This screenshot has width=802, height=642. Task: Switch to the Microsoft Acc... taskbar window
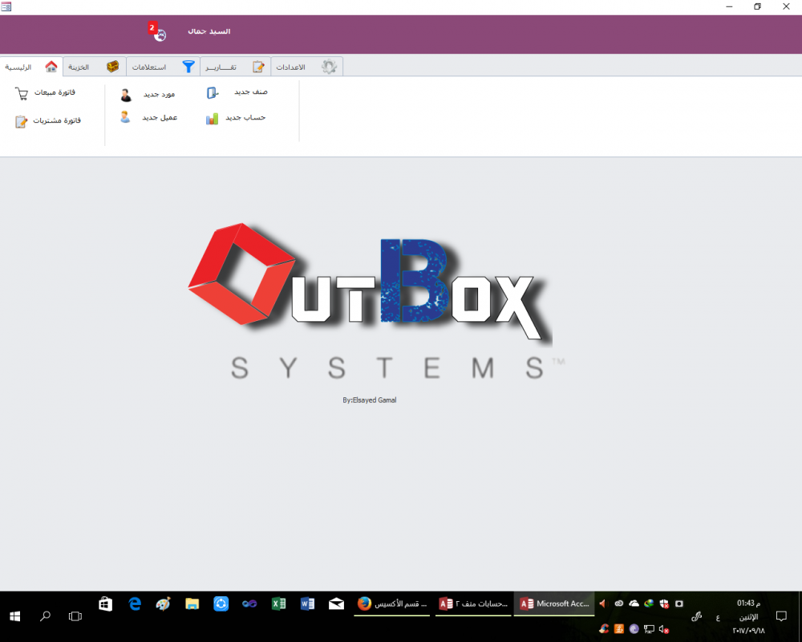point(554,604)
